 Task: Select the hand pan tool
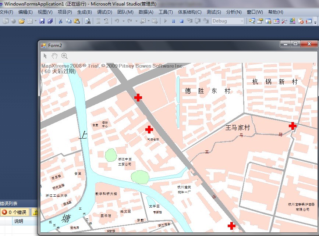[x=54, y=56]
